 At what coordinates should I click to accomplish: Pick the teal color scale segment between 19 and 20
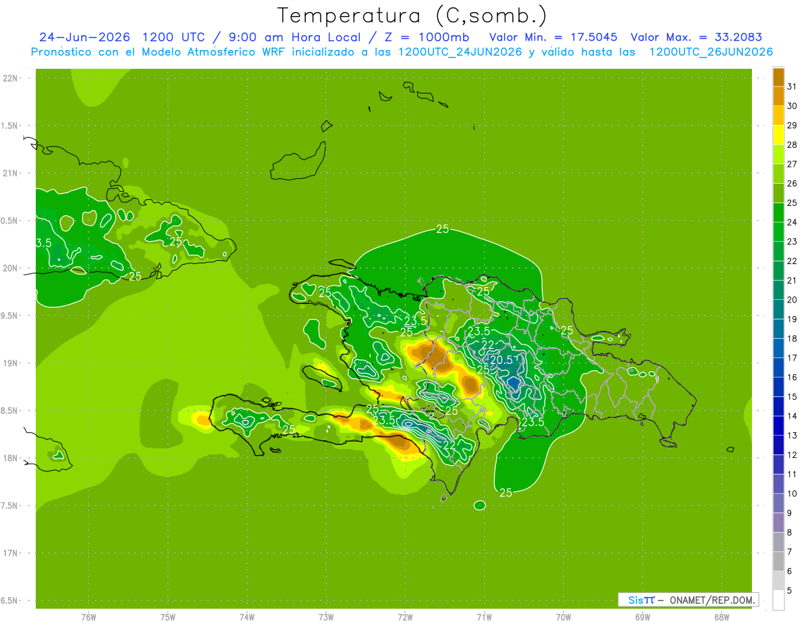[778, 309]
